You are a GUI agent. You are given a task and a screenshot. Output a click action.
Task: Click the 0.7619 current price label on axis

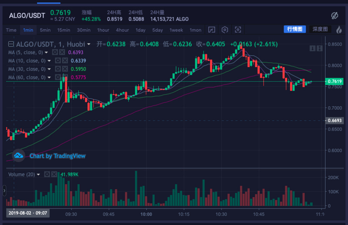(x=334, y=81)
